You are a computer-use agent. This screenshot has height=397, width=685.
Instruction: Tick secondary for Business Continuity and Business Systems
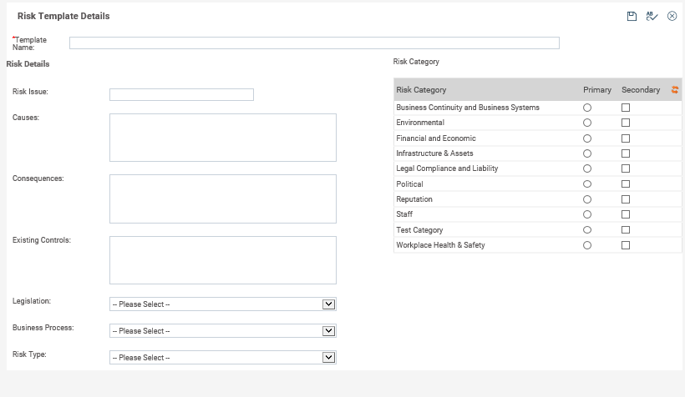tap(626, 108)
